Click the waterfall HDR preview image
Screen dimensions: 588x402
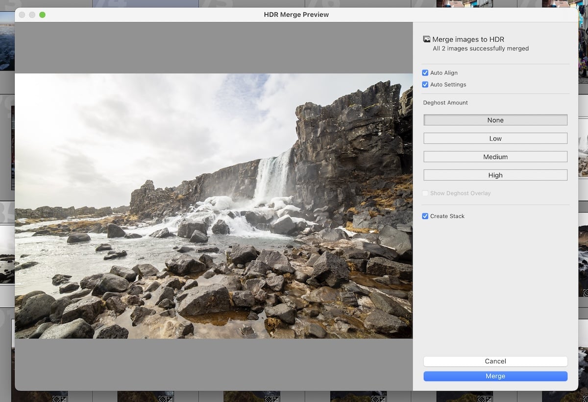click(214, 206)
